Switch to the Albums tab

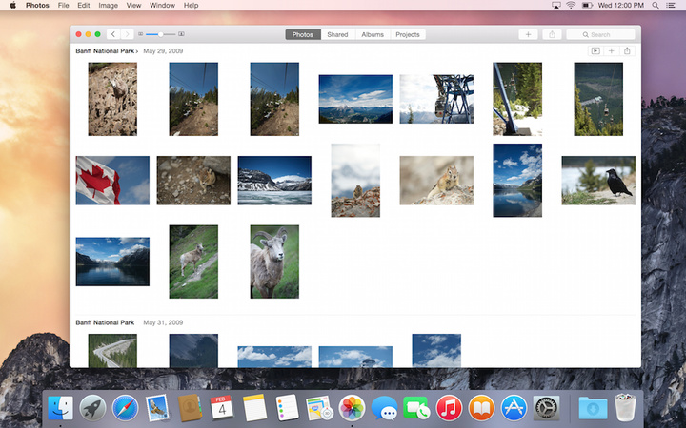click(x=373, y=34)
